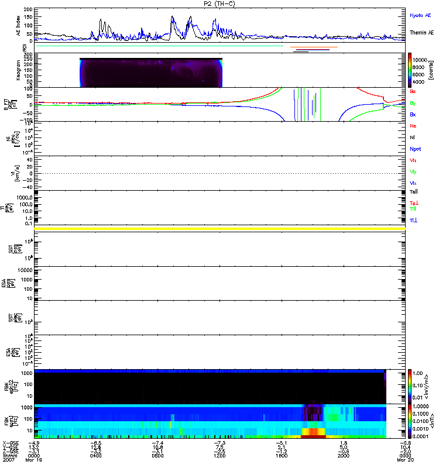Select the Themis AE legend label
The width and height of the screenshot is (439, 468).
421,33
